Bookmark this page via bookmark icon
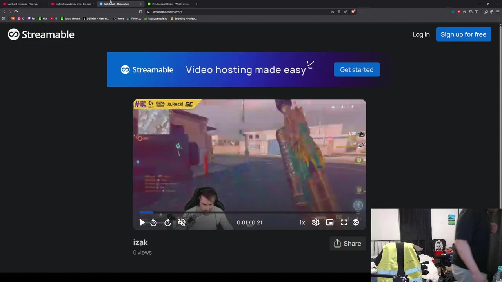Image resolution: width=502 pixels, height=282 pixels. 140,12
